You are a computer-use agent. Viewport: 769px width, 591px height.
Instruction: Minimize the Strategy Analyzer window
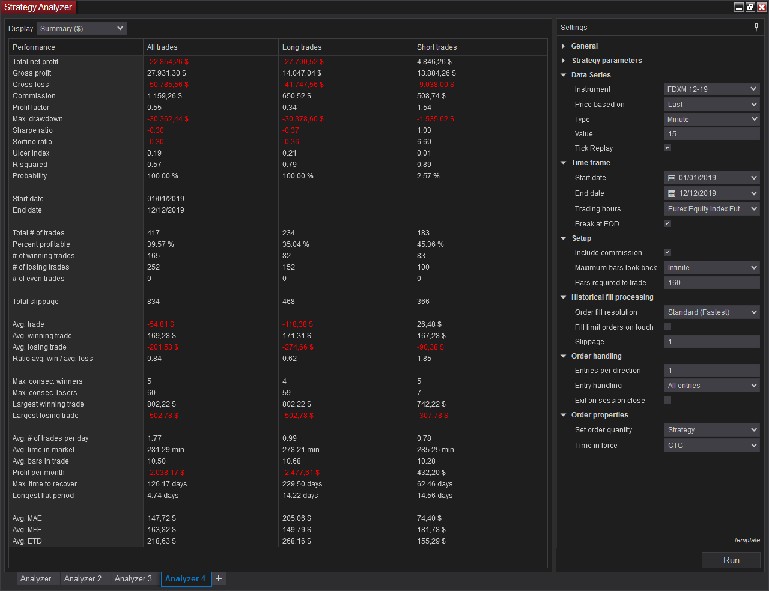click(x=739, y=7)
